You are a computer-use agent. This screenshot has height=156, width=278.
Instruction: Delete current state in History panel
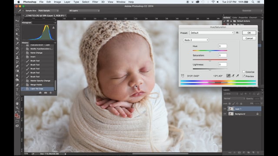pyautogui.click(x=51, y=93)
